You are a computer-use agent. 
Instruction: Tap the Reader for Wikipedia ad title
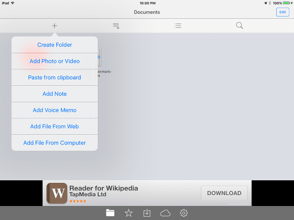104,188
